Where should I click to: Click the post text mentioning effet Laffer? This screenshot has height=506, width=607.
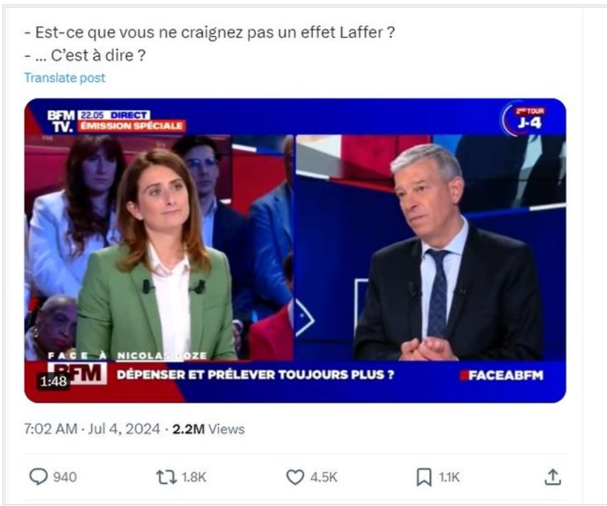click(x=209, y=33)
